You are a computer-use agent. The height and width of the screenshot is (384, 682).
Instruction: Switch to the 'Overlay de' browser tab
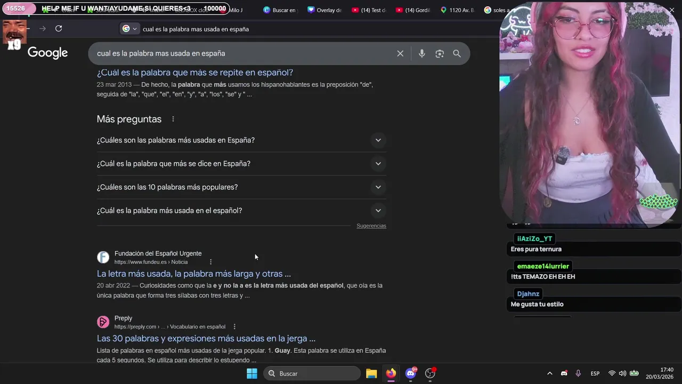(324, 10)
